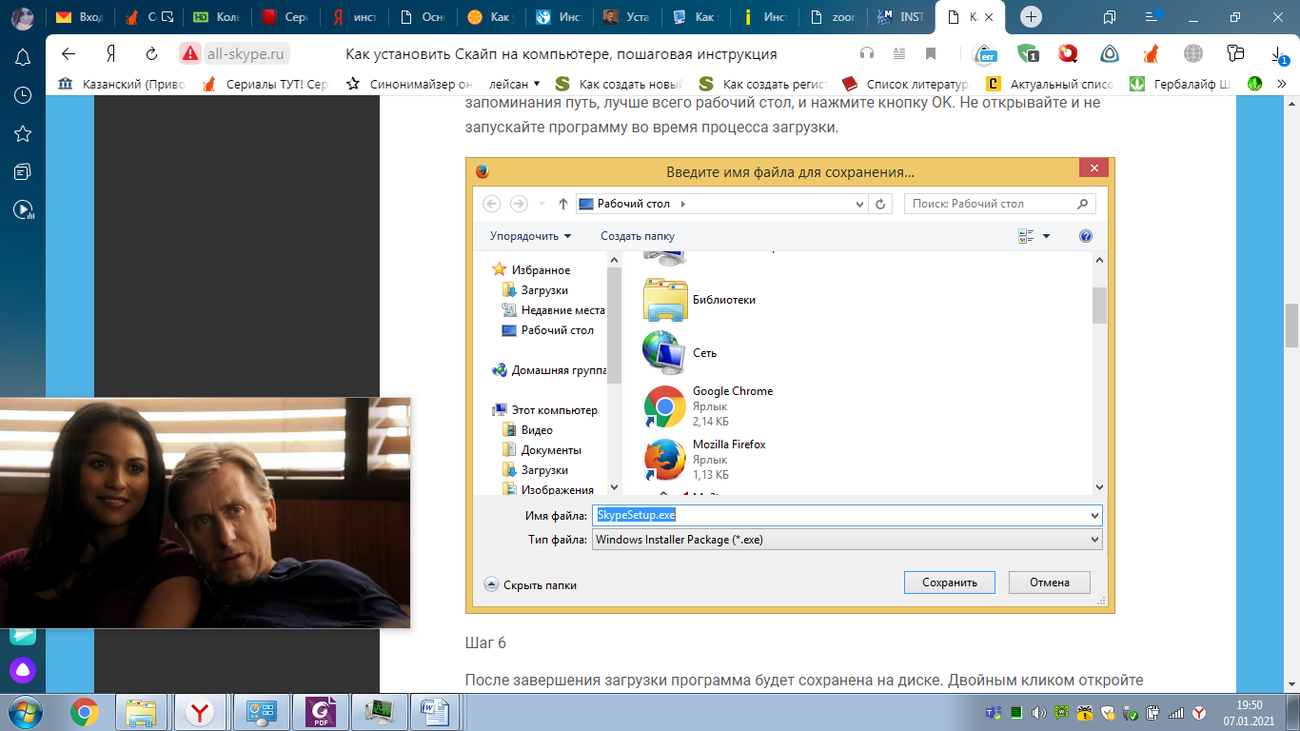The width and height of the screenshot is (1300, 731).
Task: Click the Поиск: Рабочий стол search box
Action: tap(999, 204)
